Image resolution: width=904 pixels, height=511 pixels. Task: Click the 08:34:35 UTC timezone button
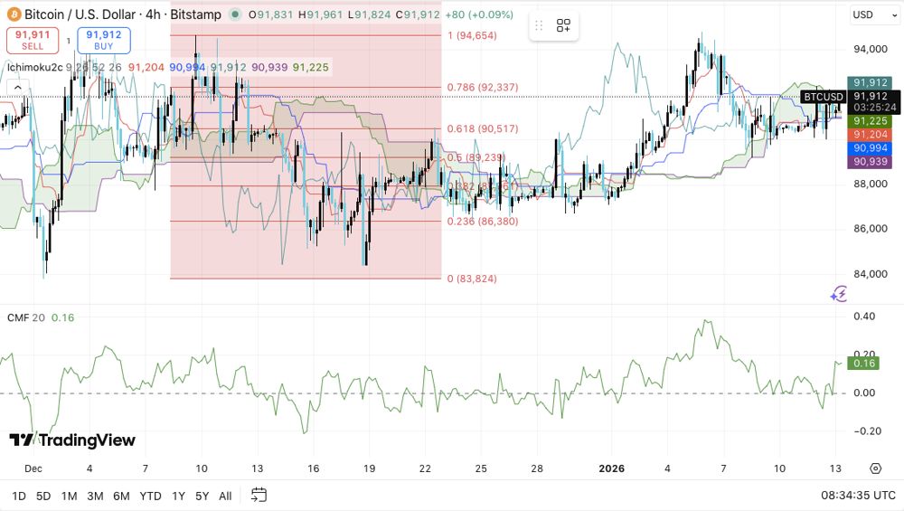click(859, 496)
